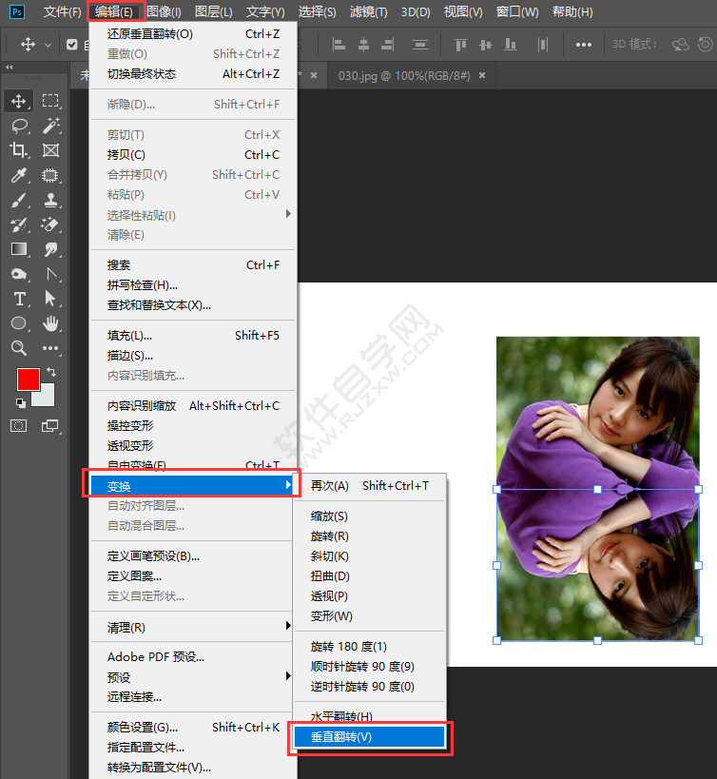Close the 030.jpg document tab
This screenshot has height=779, width=717.
coord(482,76)
